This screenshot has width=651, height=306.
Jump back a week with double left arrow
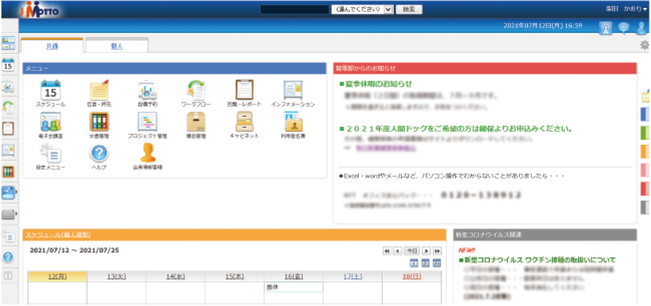click(x=387, y=251)
